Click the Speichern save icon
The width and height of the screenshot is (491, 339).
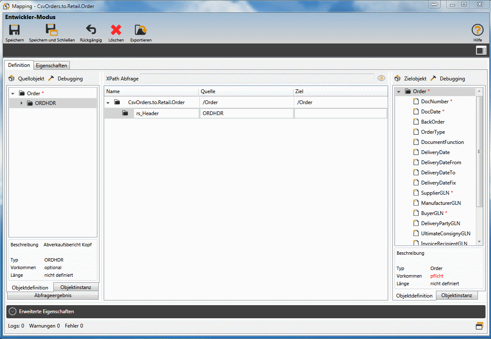[14, 30]
